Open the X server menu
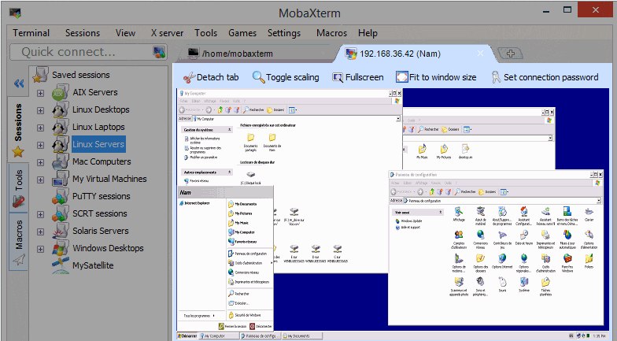 click(167, 33)
